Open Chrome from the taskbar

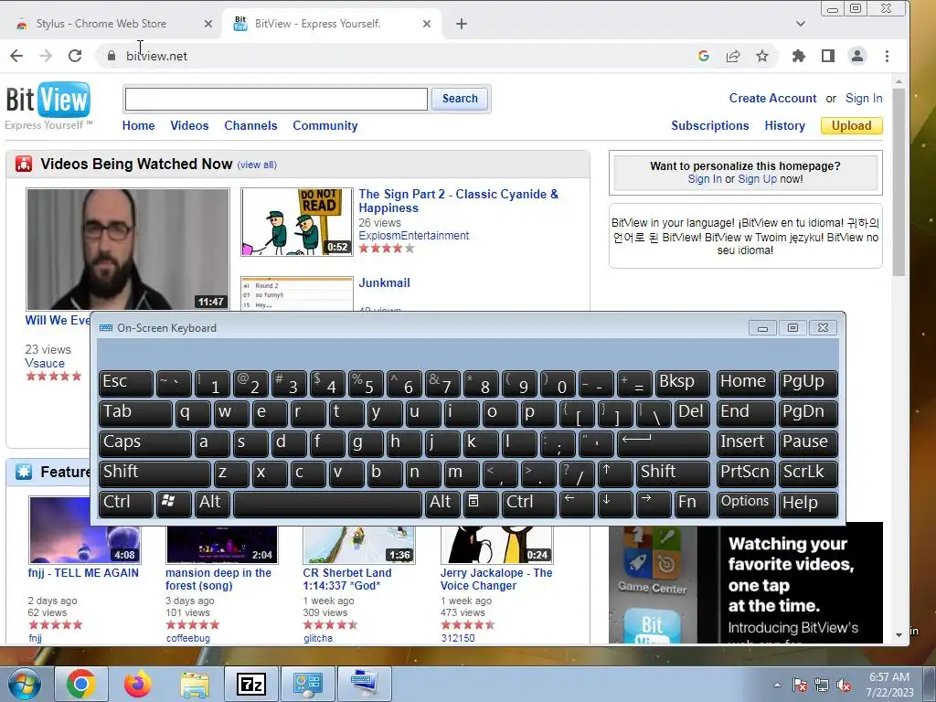81,684
